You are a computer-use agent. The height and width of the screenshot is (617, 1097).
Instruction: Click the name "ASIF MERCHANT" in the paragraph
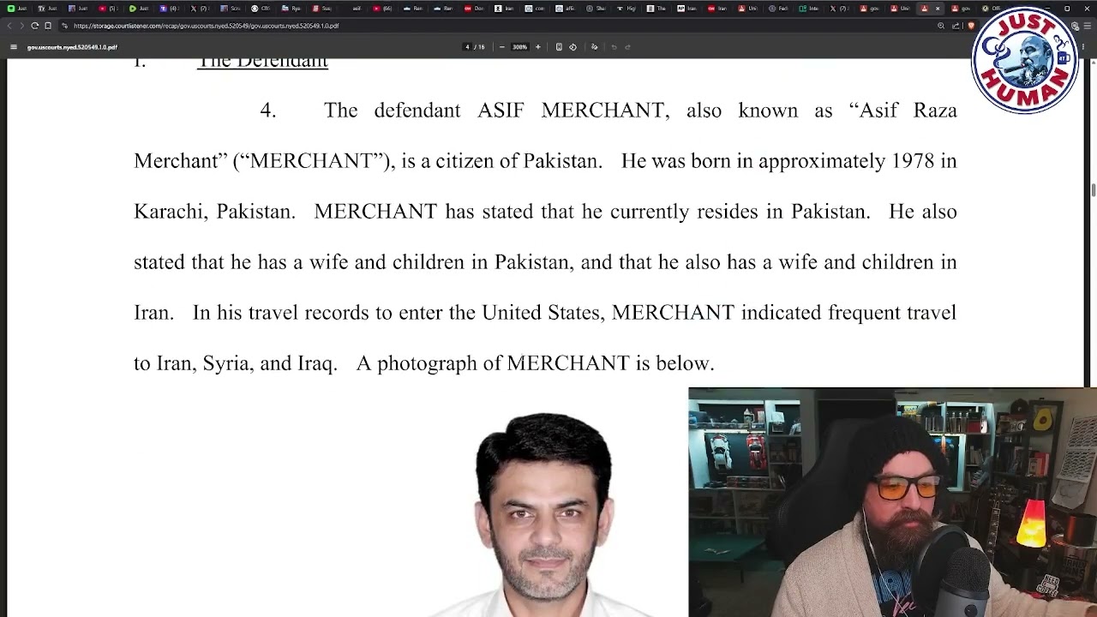pyautogui.click(x=571, y=111)
